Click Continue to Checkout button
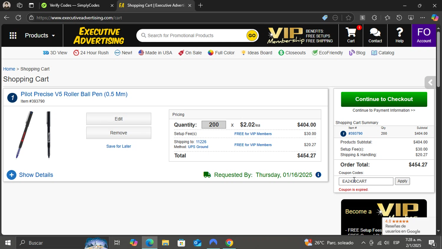 (x=384, y=99)
